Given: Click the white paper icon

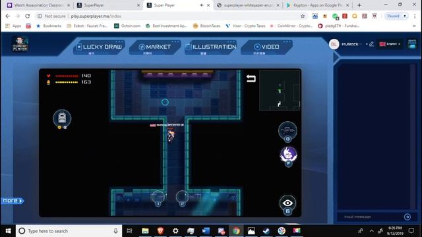Looking at the screenshot, I should click(412, 44).
